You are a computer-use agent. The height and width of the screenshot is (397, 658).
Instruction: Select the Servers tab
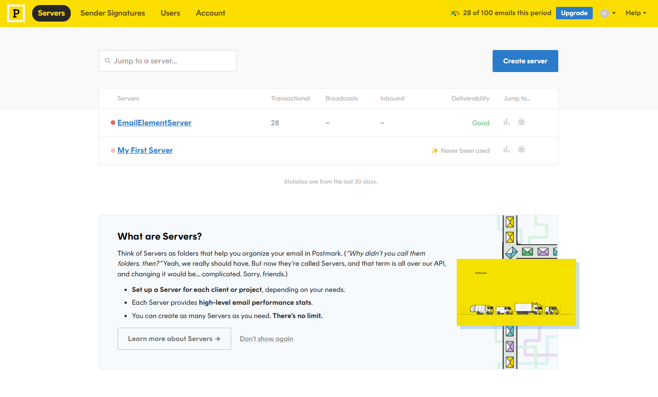pos(51,13)
